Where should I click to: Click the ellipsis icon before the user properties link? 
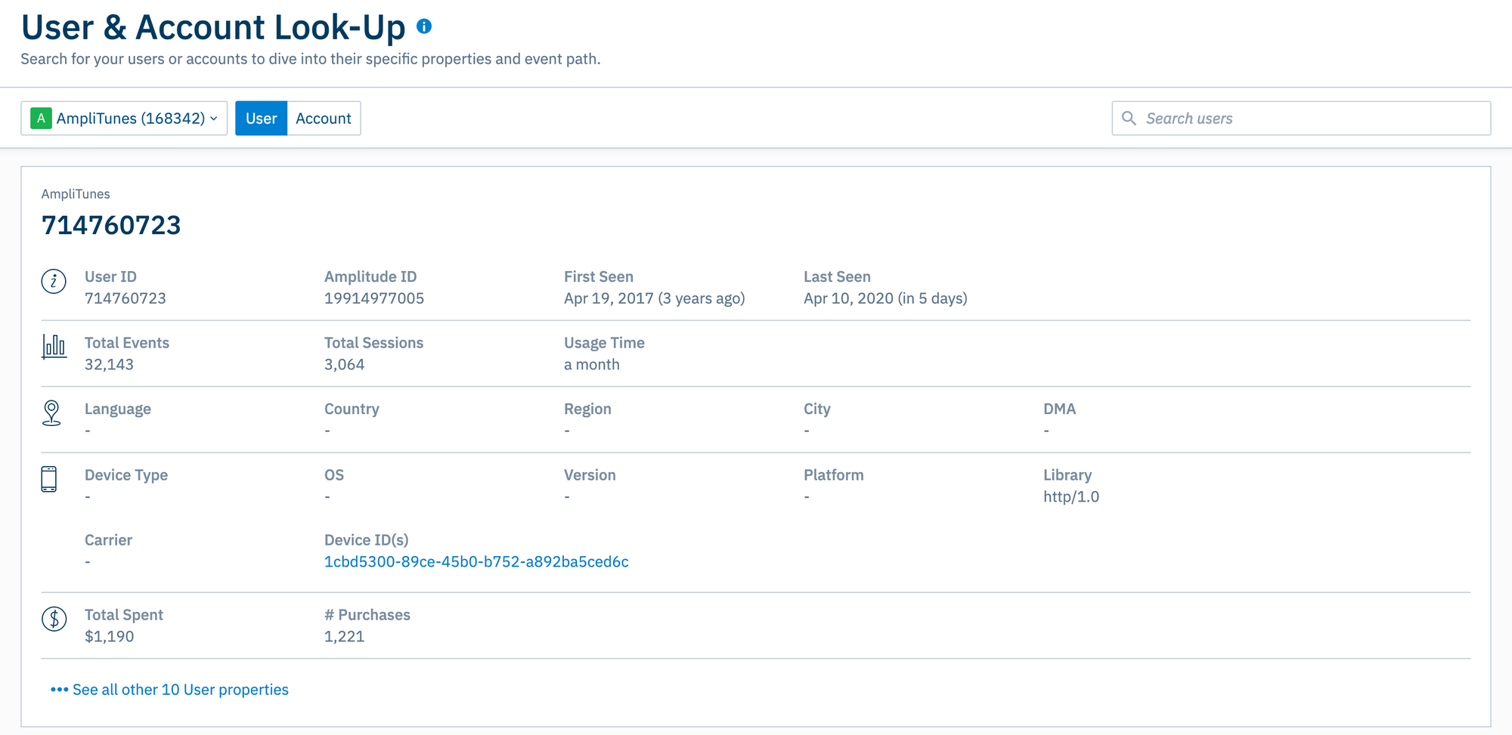[58, 690]
